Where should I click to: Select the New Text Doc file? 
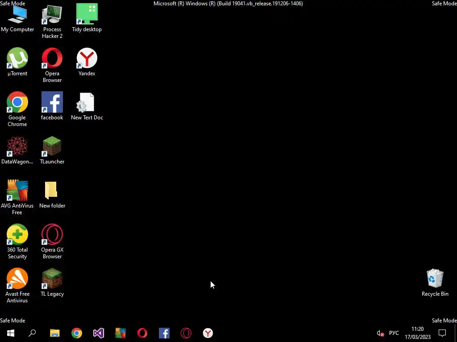[x=87, y=106]
